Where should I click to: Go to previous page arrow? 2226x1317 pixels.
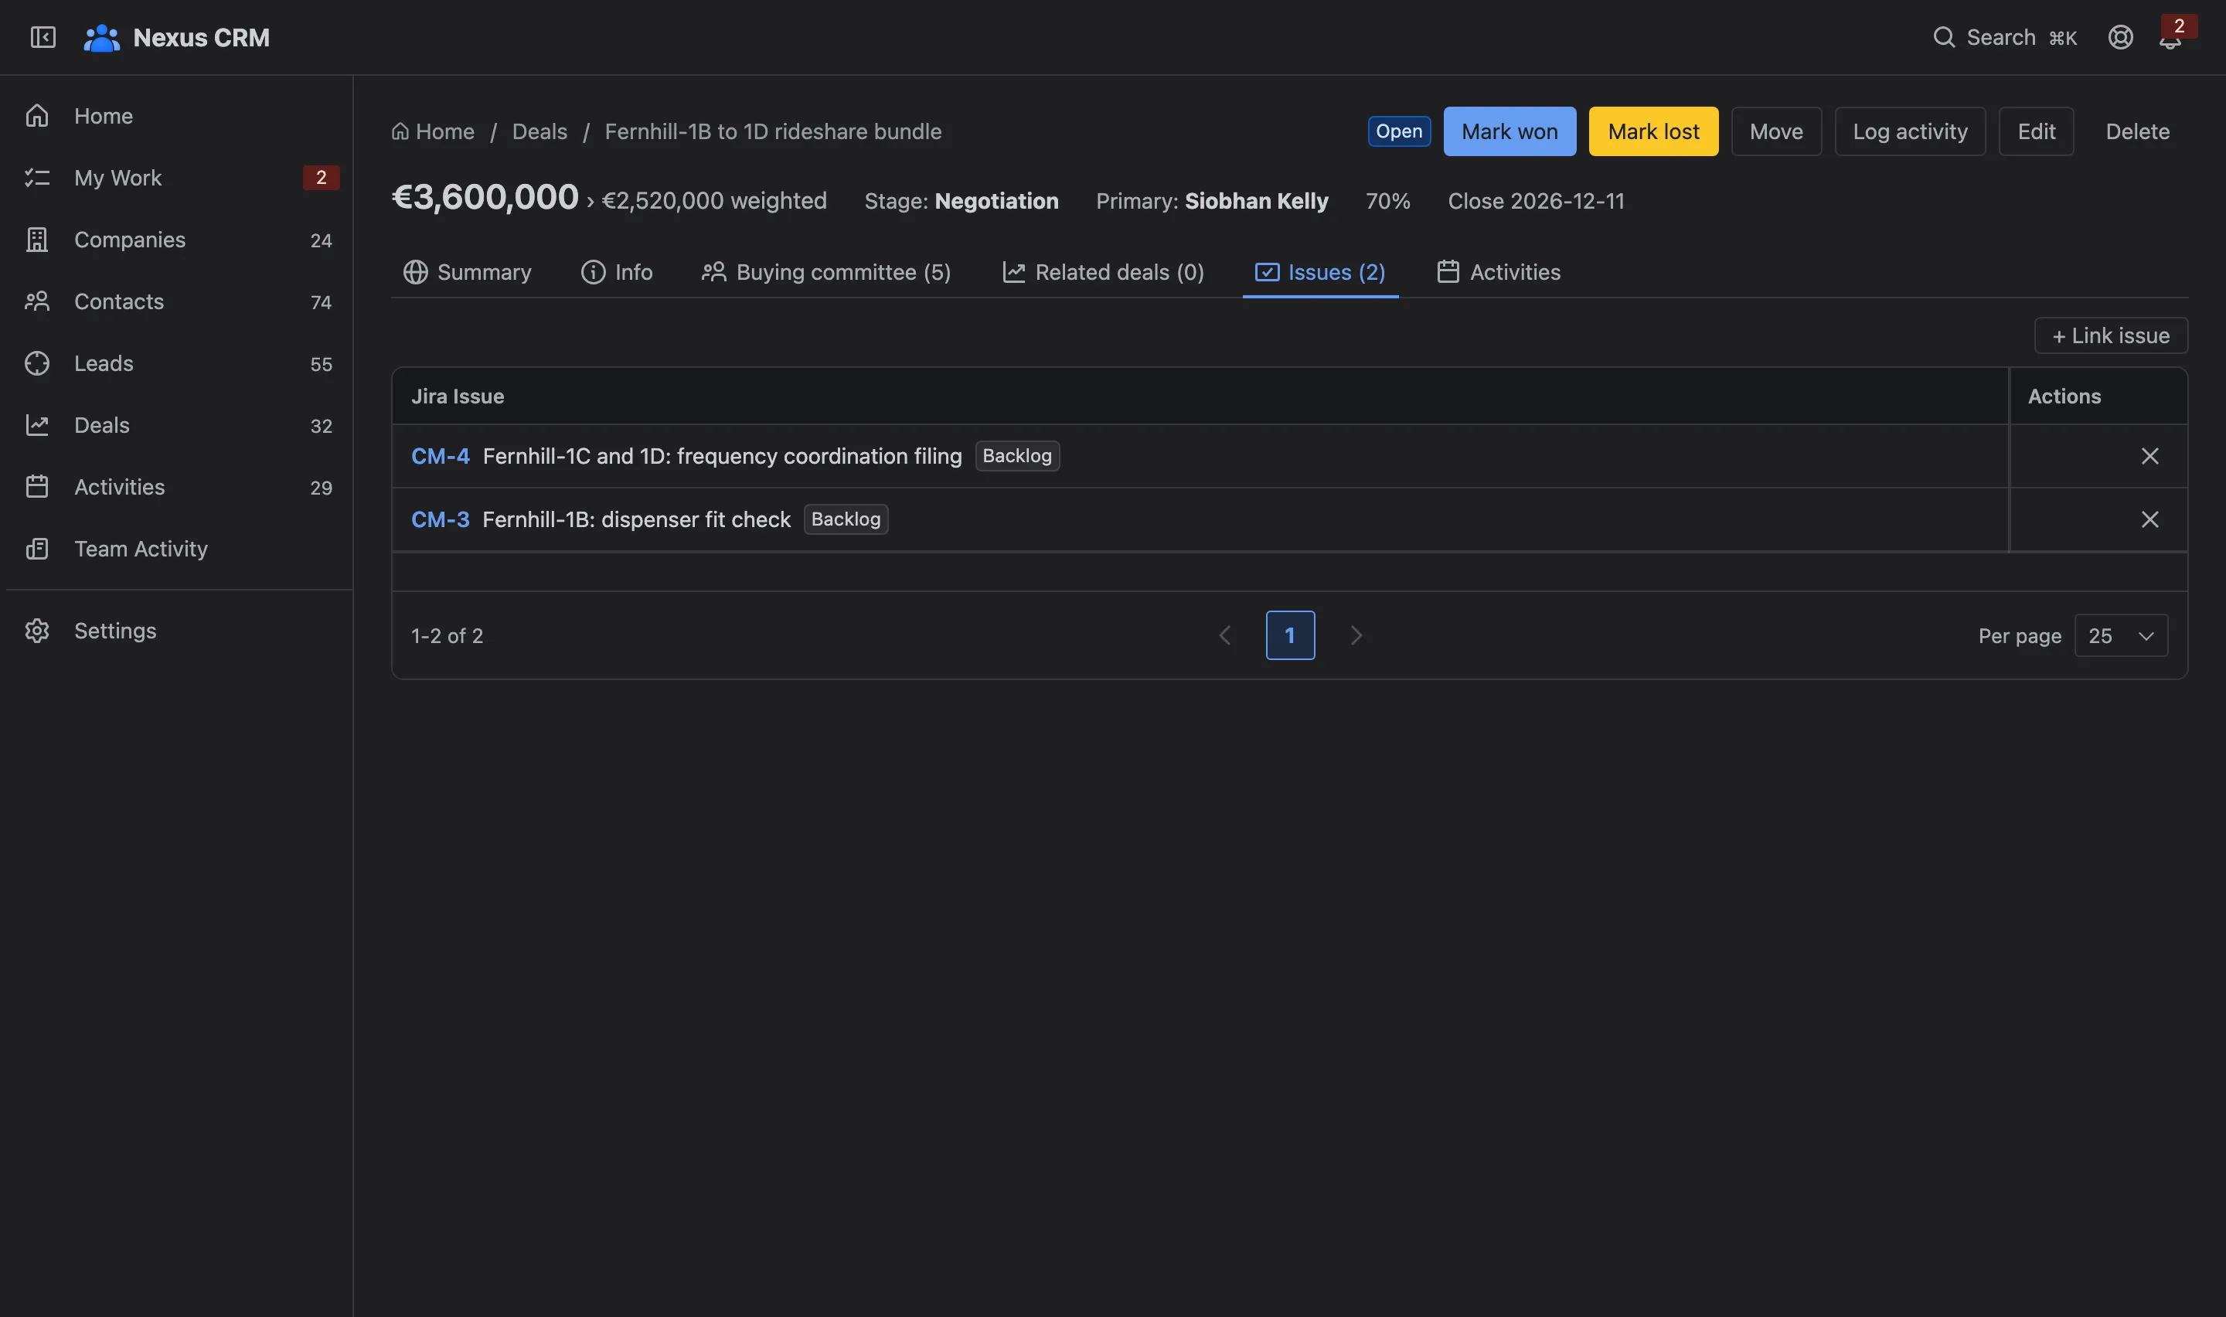click(x=1224, y=635)
